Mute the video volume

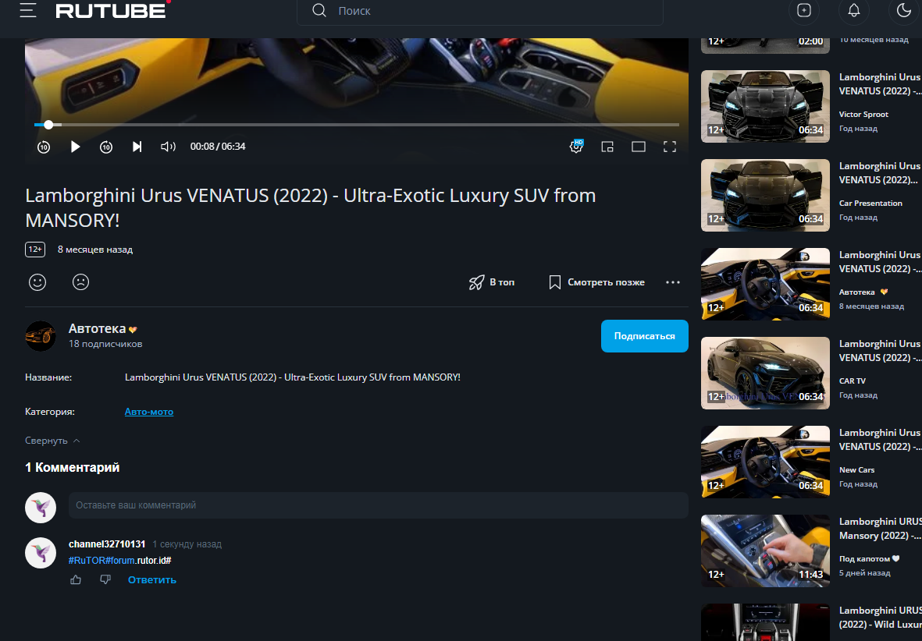tap(168, 147)
